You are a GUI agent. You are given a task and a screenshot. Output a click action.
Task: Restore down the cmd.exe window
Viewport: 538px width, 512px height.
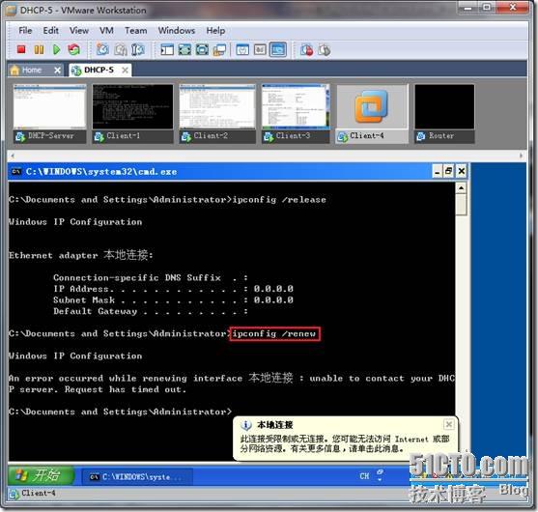(448, 171)
